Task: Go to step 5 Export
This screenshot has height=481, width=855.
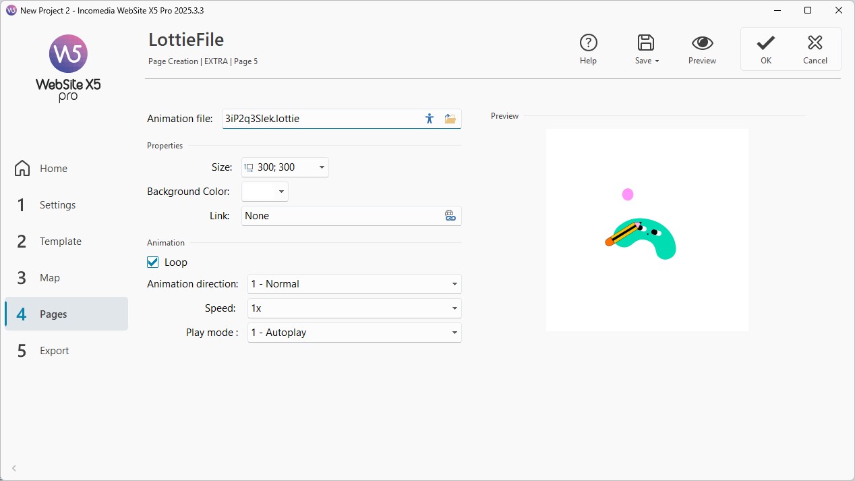Action: point(66,351)
